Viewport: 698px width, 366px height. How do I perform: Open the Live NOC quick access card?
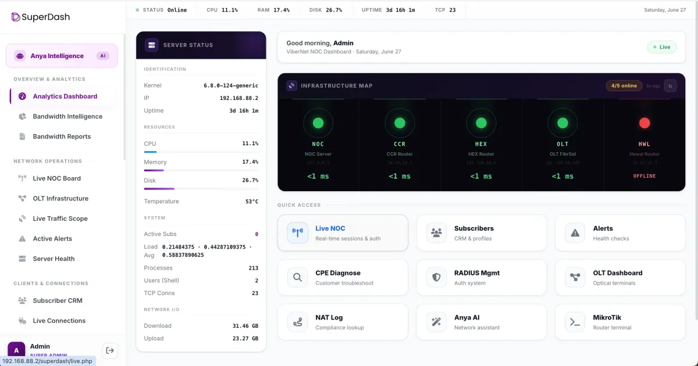point(343,233)
